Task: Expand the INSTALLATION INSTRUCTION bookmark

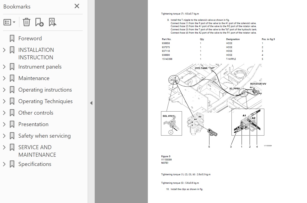Action: 4,50
